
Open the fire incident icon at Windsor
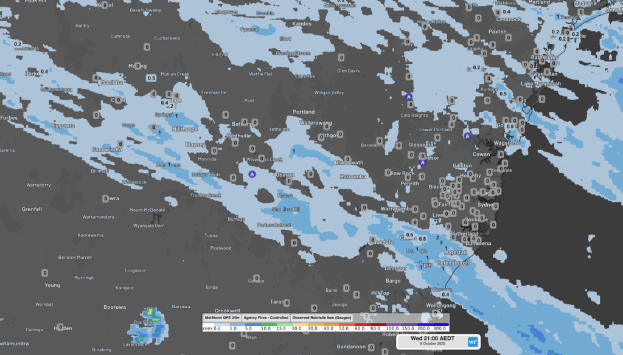(422, 163)
